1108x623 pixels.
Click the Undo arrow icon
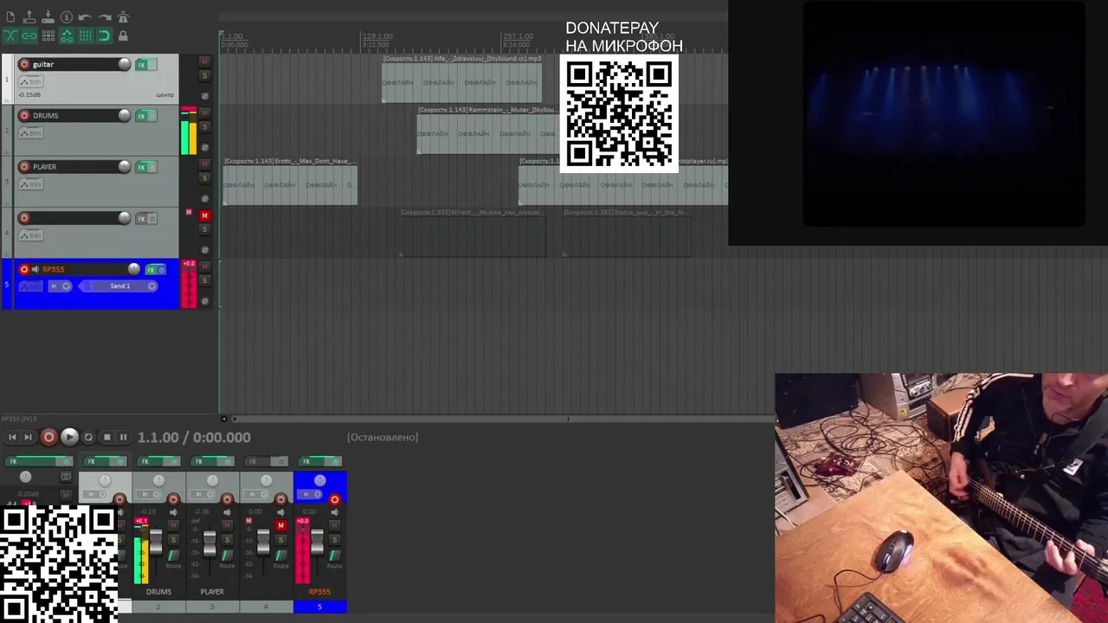(x=85, y=17)
